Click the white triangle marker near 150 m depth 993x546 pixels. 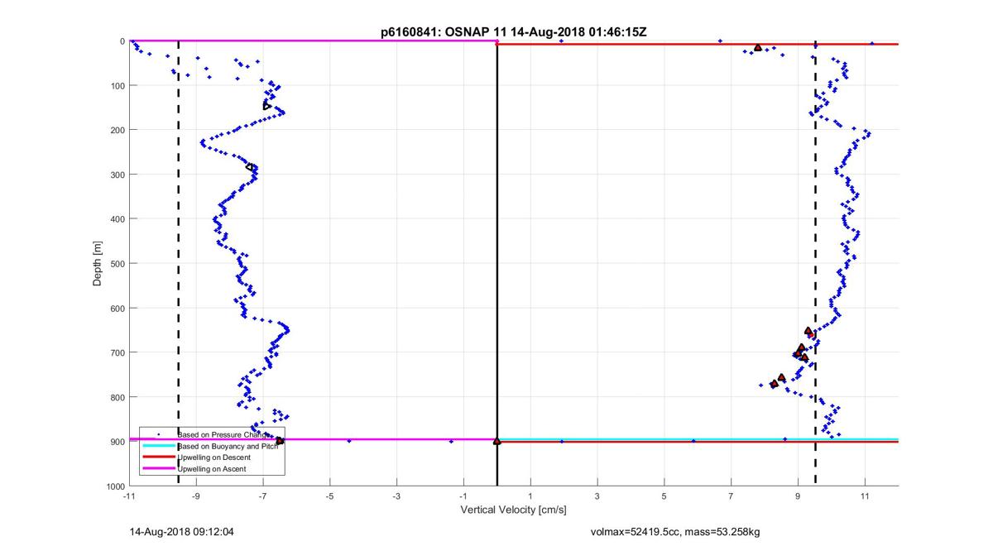click(x=266, y=105)
